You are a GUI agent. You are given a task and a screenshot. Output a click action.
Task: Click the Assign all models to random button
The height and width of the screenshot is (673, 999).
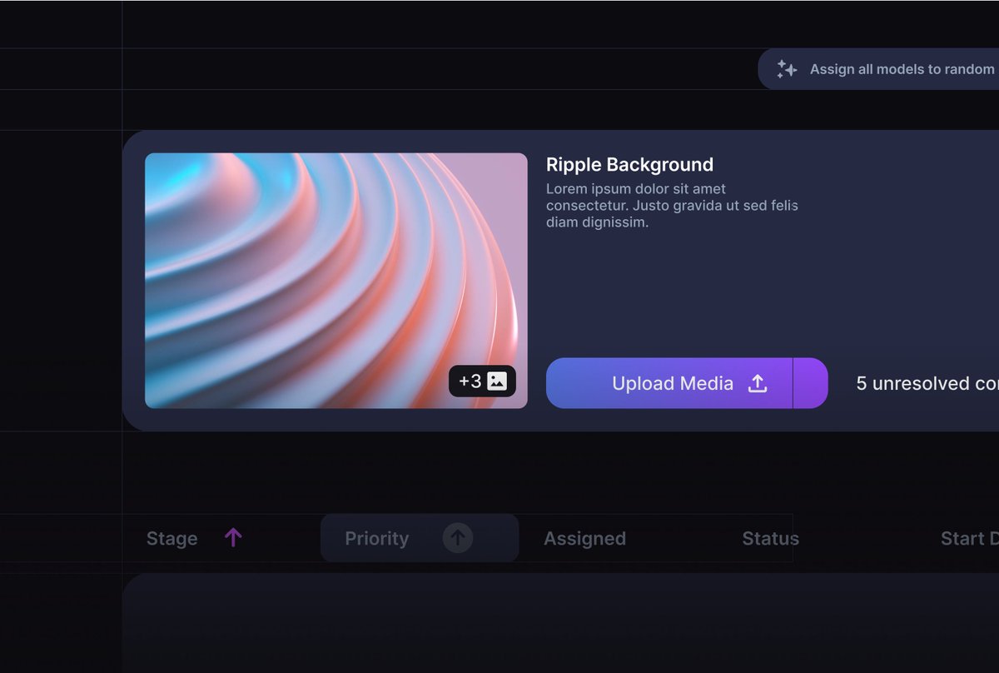(878, 69)
